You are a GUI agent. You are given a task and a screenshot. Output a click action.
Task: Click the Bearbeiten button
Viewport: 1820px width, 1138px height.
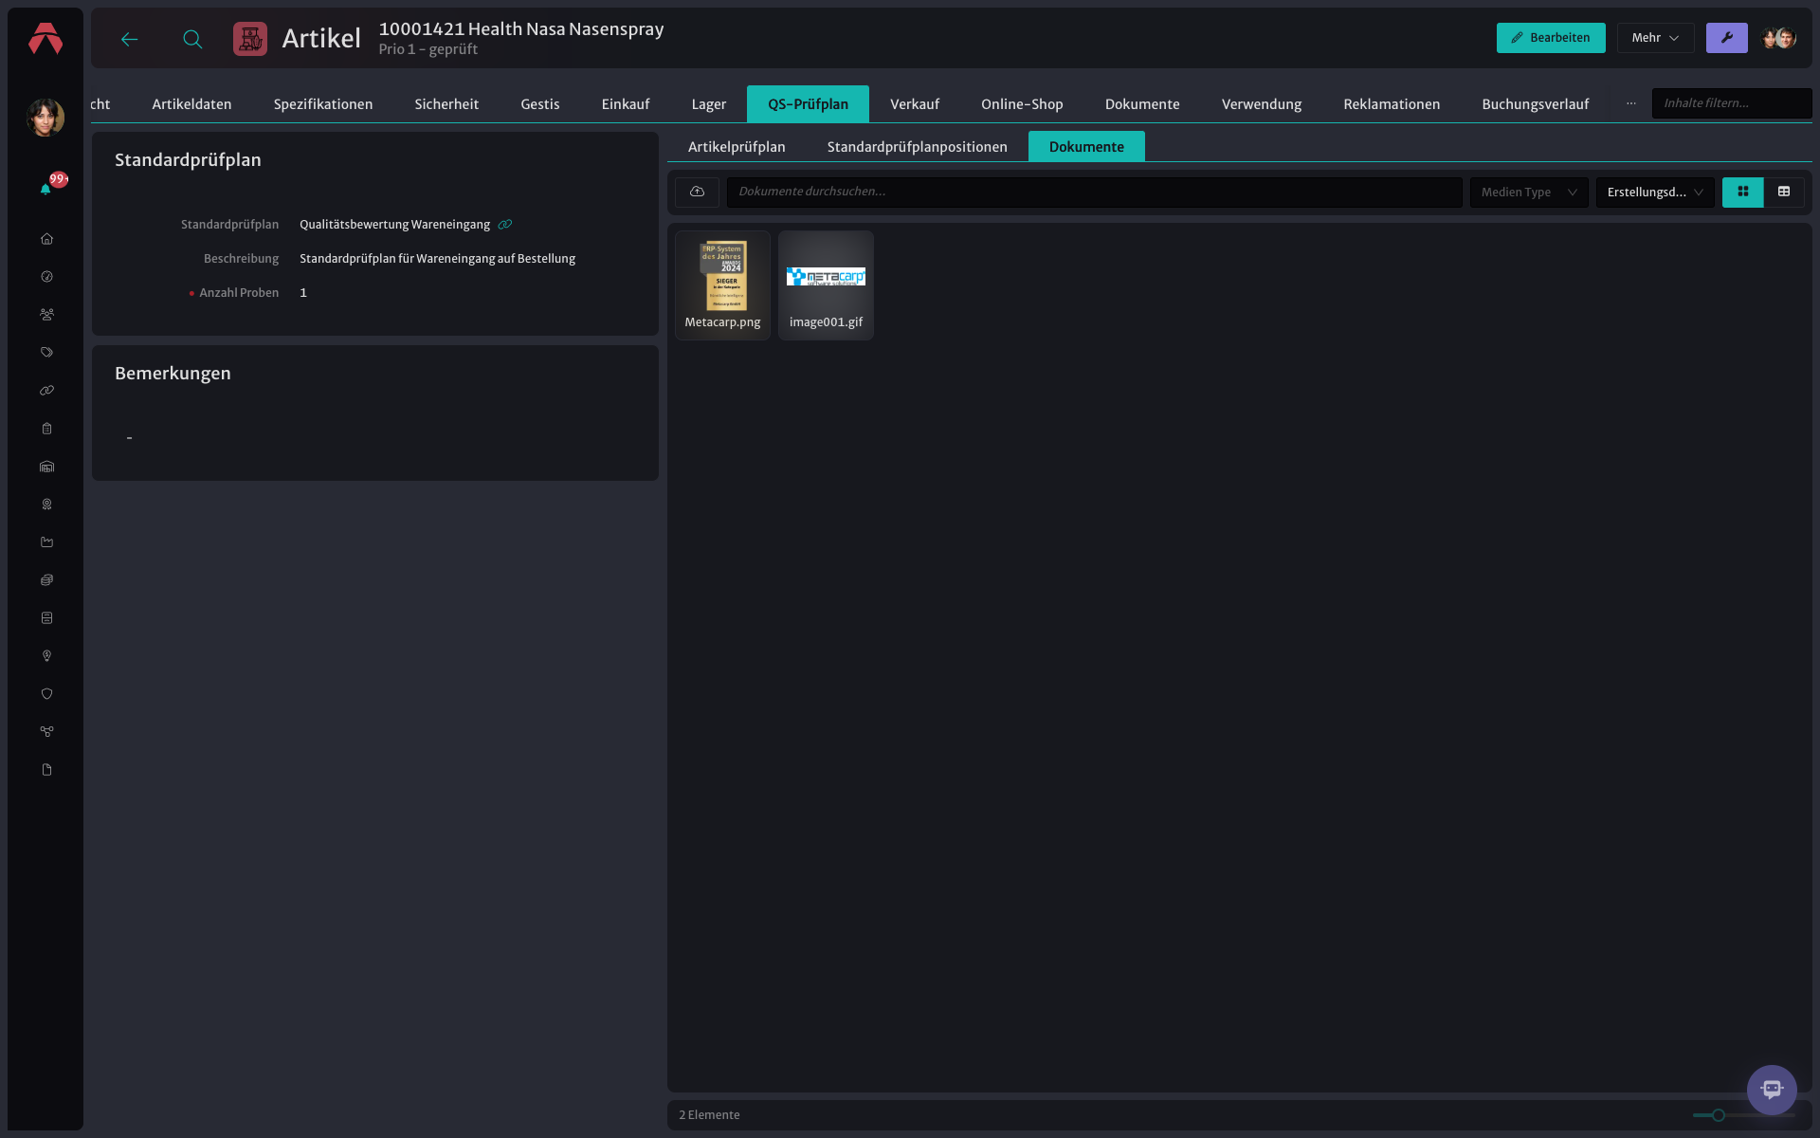click(x=1551, y=38)
